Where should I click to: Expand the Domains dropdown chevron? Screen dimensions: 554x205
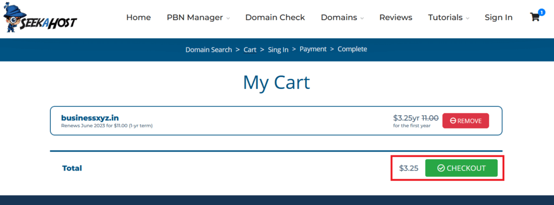coord(362,18)
